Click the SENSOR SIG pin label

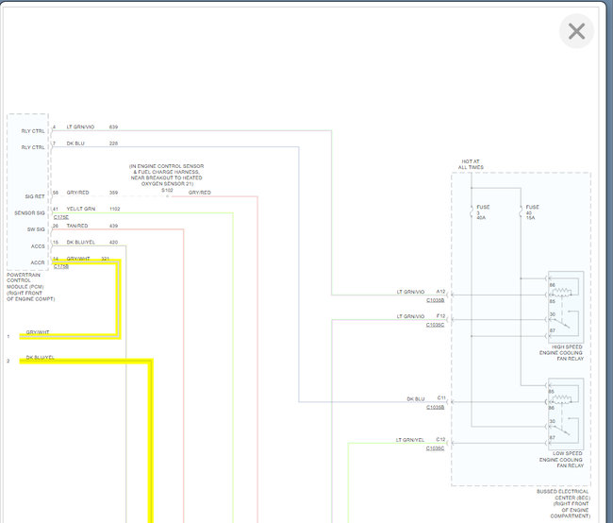pos(29,212)
